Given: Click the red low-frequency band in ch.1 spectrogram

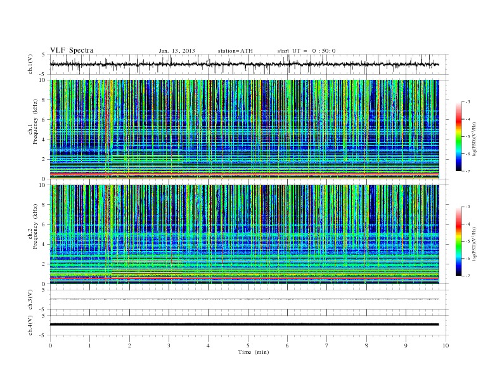Looking at the screenshot, I should pos(245,174).
